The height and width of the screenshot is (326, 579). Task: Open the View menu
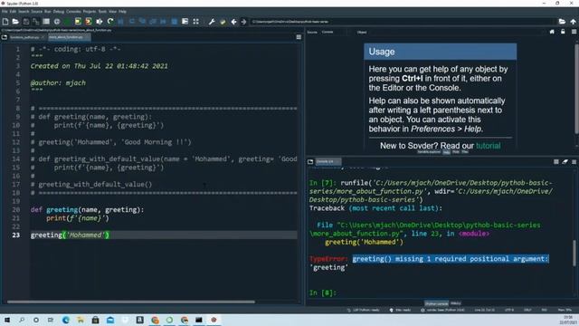pyautogui.click(x=112, y=12)
